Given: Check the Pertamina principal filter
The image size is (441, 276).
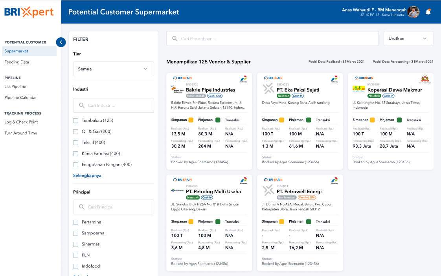Looking at the screenshot, I should pyautogui.click(x=75, y=222).
